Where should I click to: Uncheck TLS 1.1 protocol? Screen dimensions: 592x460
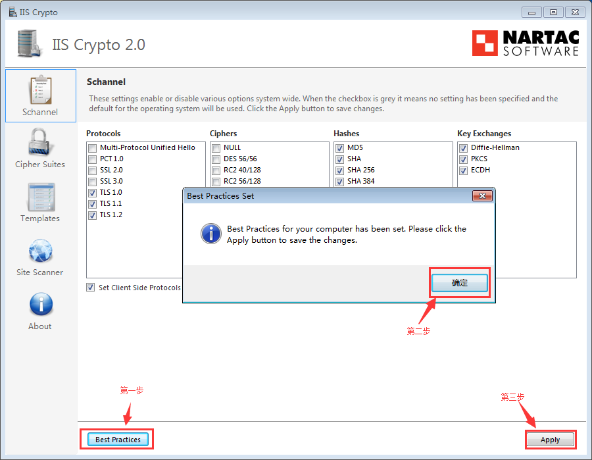tap(93, 204)
